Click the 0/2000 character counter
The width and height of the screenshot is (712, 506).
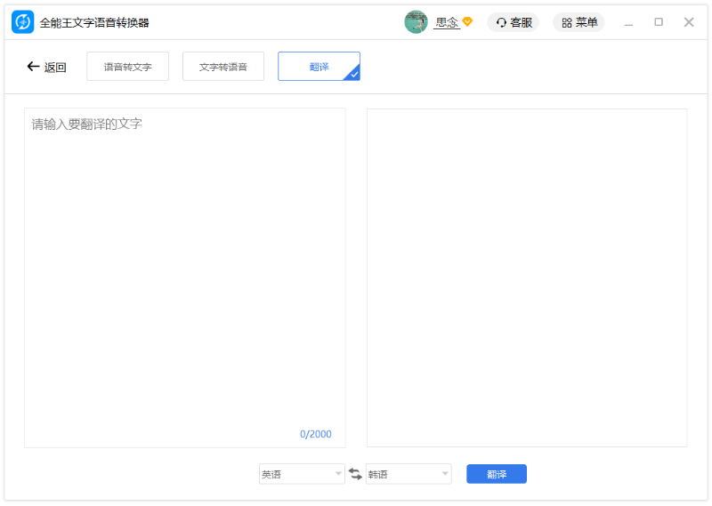pyautogui.click(x=316, y=434)
